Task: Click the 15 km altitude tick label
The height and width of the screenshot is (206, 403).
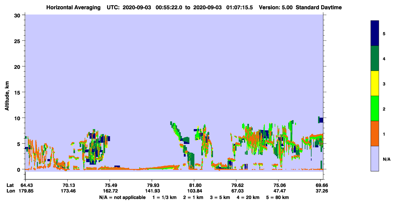Action: 18,92
